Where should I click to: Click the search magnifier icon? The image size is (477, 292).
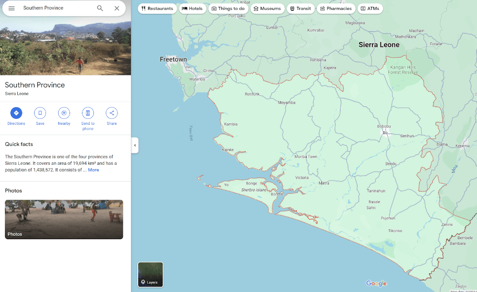pyautogui.click(x=100, y=8)
